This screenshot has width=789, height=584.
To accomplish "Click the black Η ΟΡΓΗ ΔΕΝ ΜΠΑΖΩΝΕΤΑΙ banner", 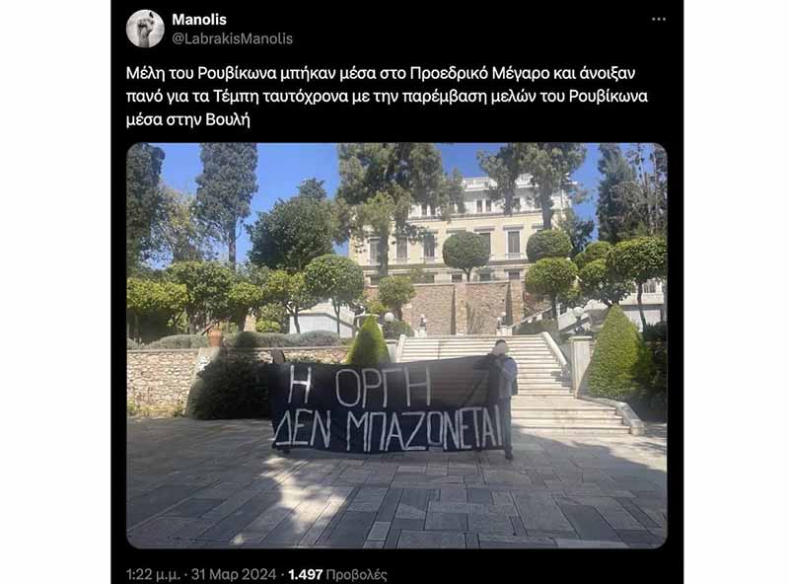I will coord(387,405).
